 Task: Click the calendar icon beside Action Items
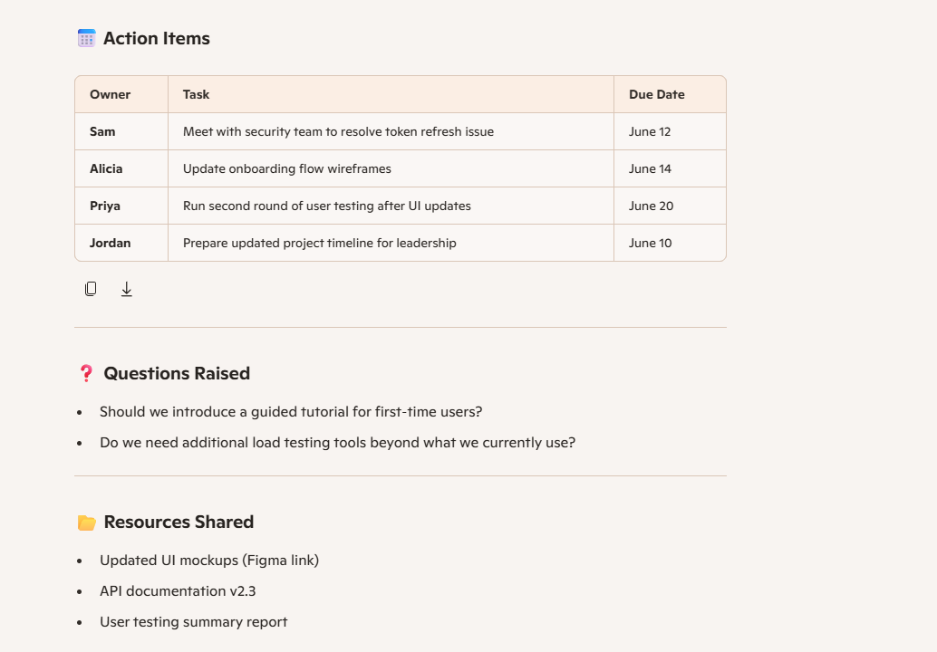point(87,38)
